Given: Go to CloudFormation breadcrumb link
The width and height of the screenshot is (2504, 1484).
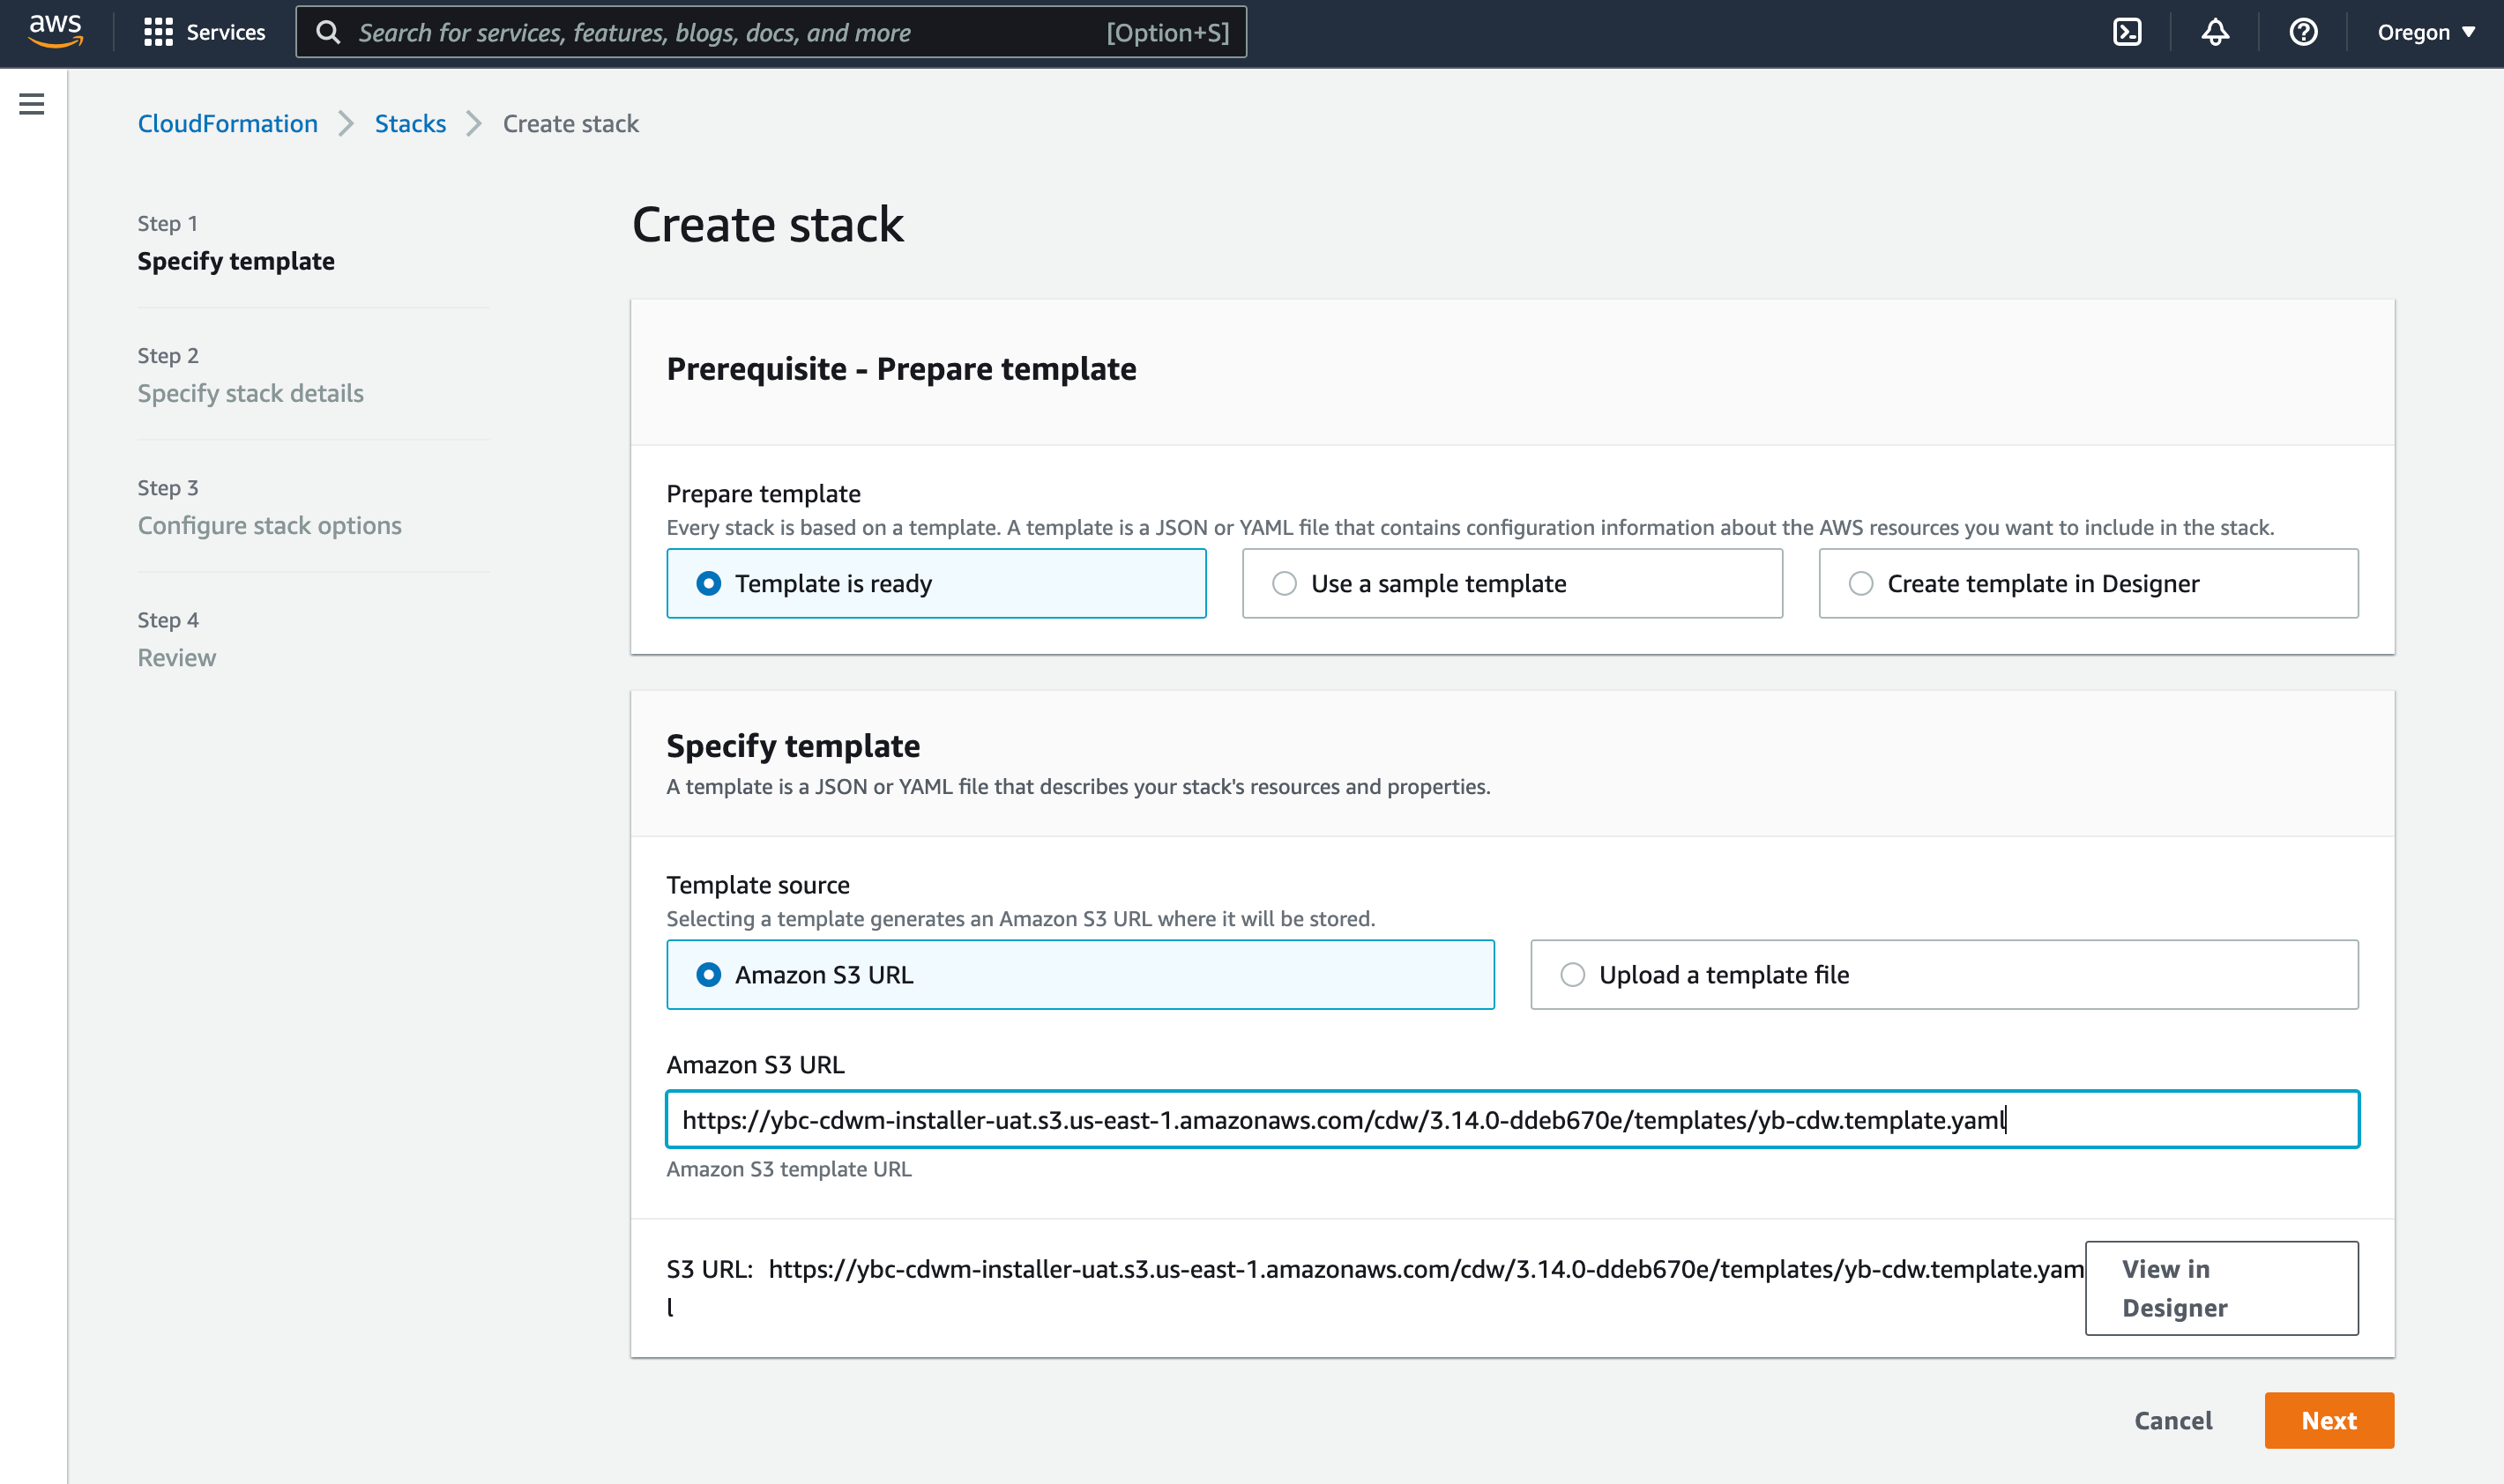Looking at the screenshot, I should [228, 123].
